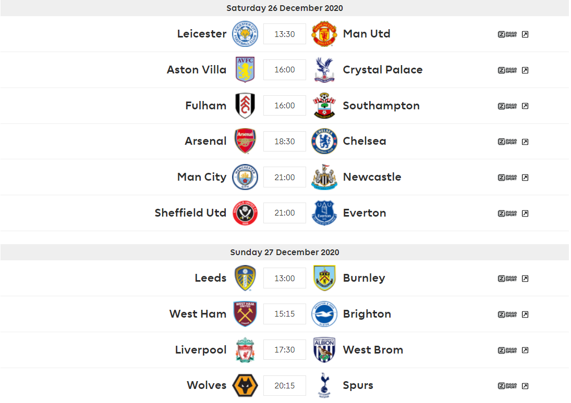Click the Liverpool club crest
The image size is (571, 403).
(245, 350)
